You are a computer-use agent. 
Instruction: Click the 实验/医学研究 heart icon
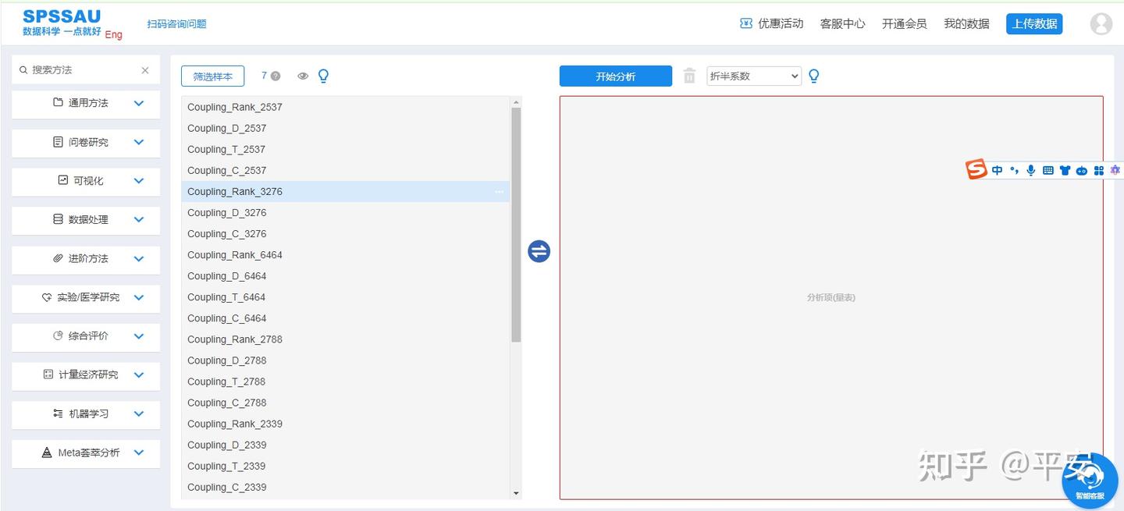(x=47, y=297)
